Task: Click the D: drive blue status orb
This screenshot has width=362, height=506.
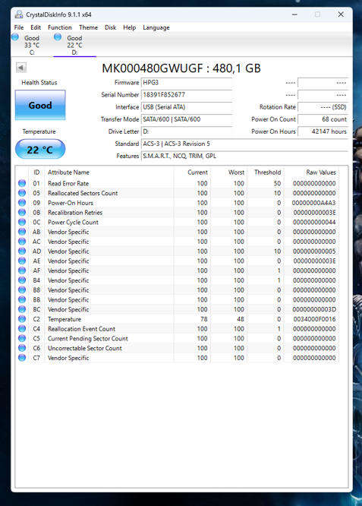Action: pyautogui.click(x=58, y=37)
